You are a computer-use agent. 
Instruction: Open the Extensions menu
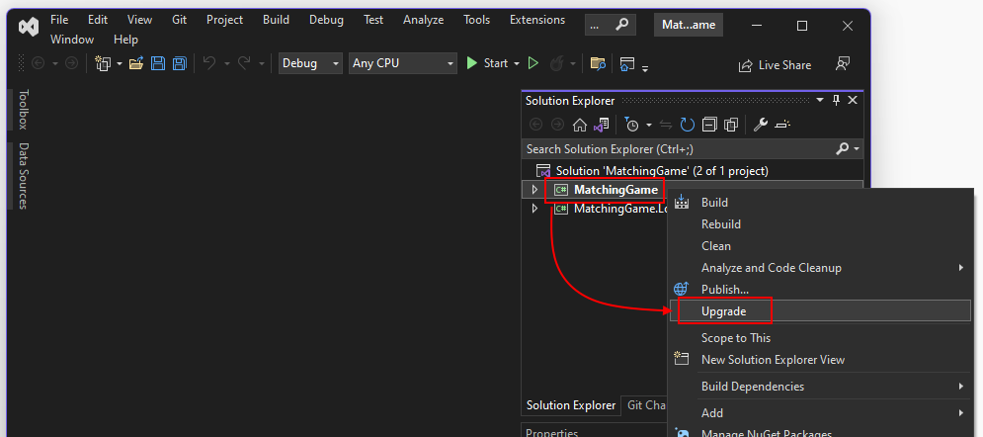[537, 20]
